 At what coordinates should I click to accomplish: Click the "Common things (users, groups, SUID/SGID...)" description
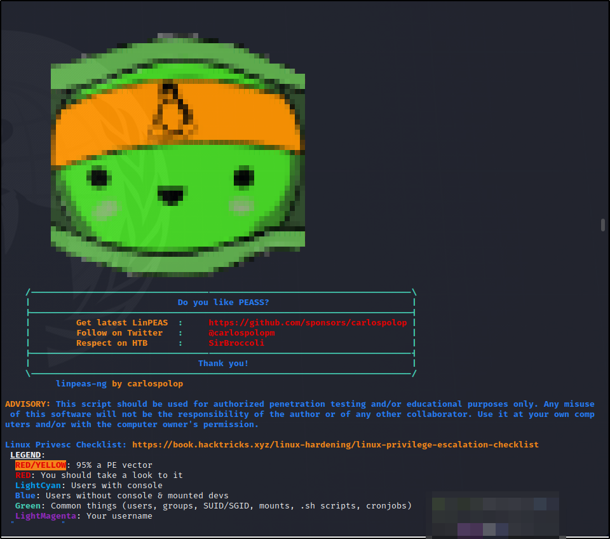pos(231,505)
